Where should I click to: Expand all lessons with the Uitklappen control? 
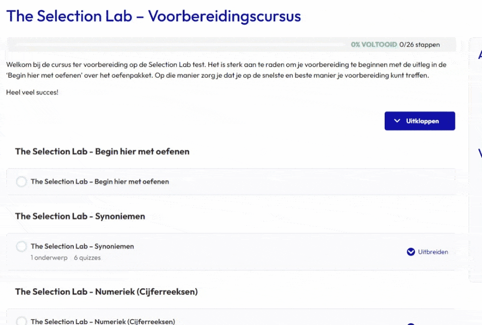point(420,120)
